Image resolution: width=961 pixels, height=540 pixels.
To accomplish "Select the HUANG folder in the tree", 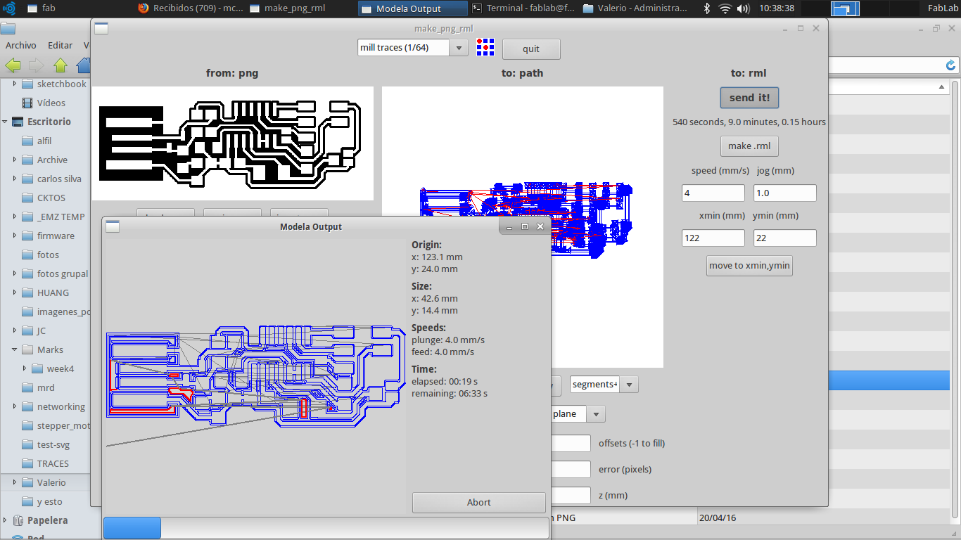I will click(53, 292).
